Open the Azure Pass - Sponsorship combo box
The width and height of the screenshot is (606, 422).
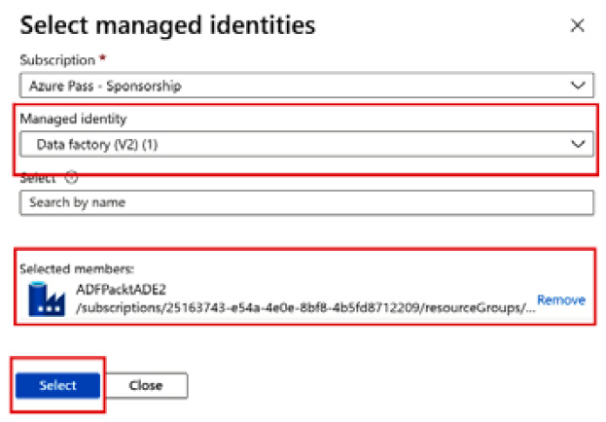point(292,86)
